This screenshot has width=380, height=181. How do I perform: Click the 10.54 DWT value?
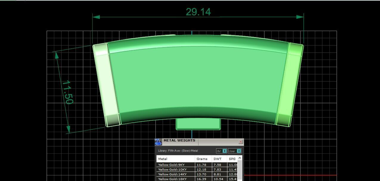[218, 179]
